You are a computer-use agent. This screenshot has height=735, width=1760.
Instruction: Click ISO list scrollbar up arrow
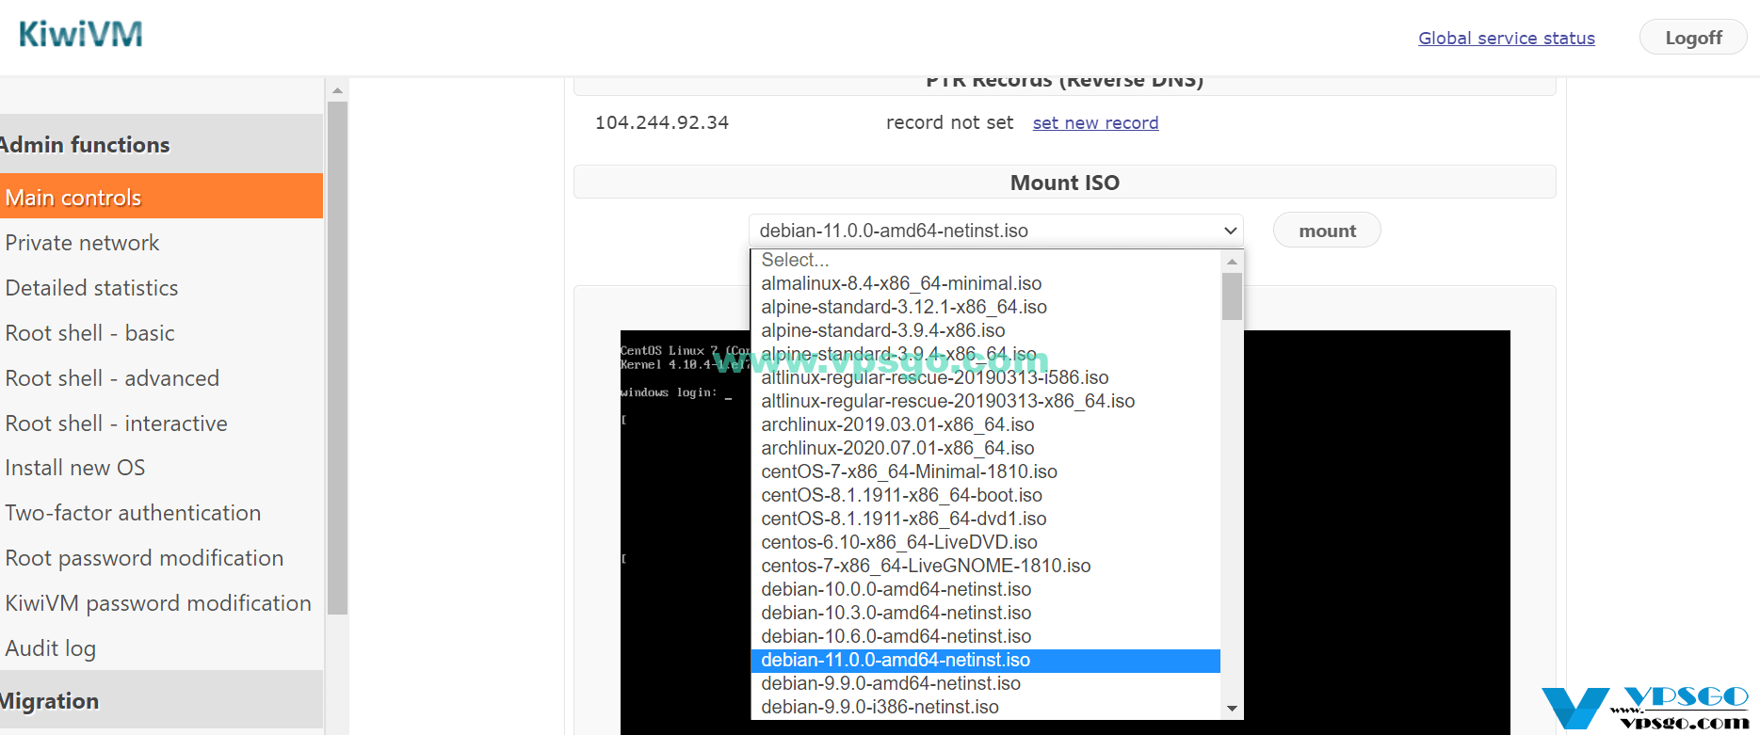pyautogui.click(x=1232, y=261)
